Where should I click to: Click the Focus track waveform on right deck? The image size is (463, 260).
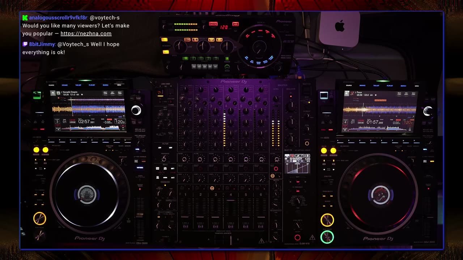click(379, 109)
